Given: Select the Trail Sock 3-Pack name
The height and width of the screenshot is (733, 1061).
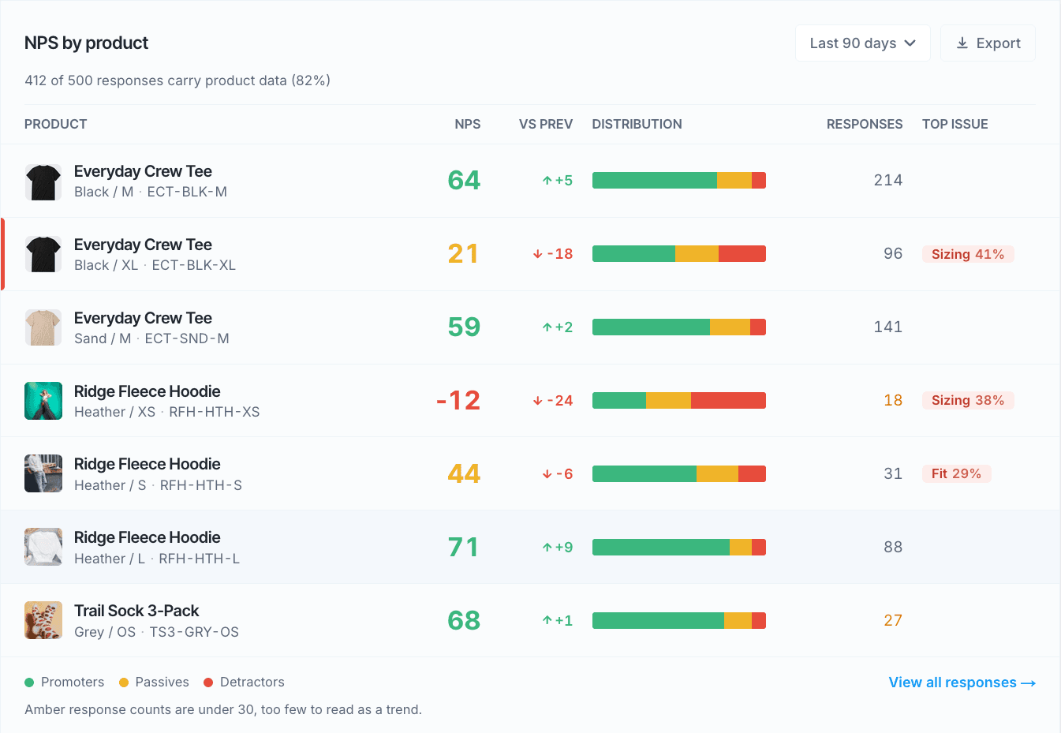Looking at the screenshot, I should click(x=136, y=611).
